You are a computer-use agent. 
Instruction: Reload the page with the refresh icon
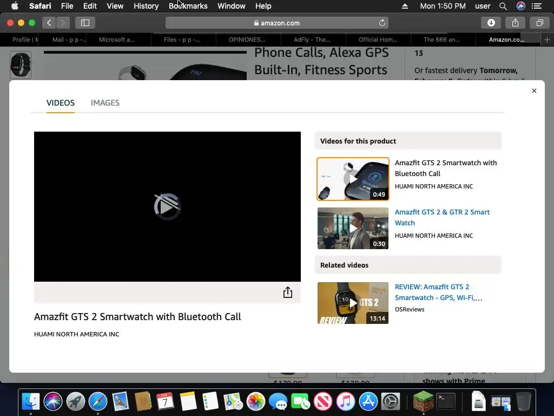382,23
